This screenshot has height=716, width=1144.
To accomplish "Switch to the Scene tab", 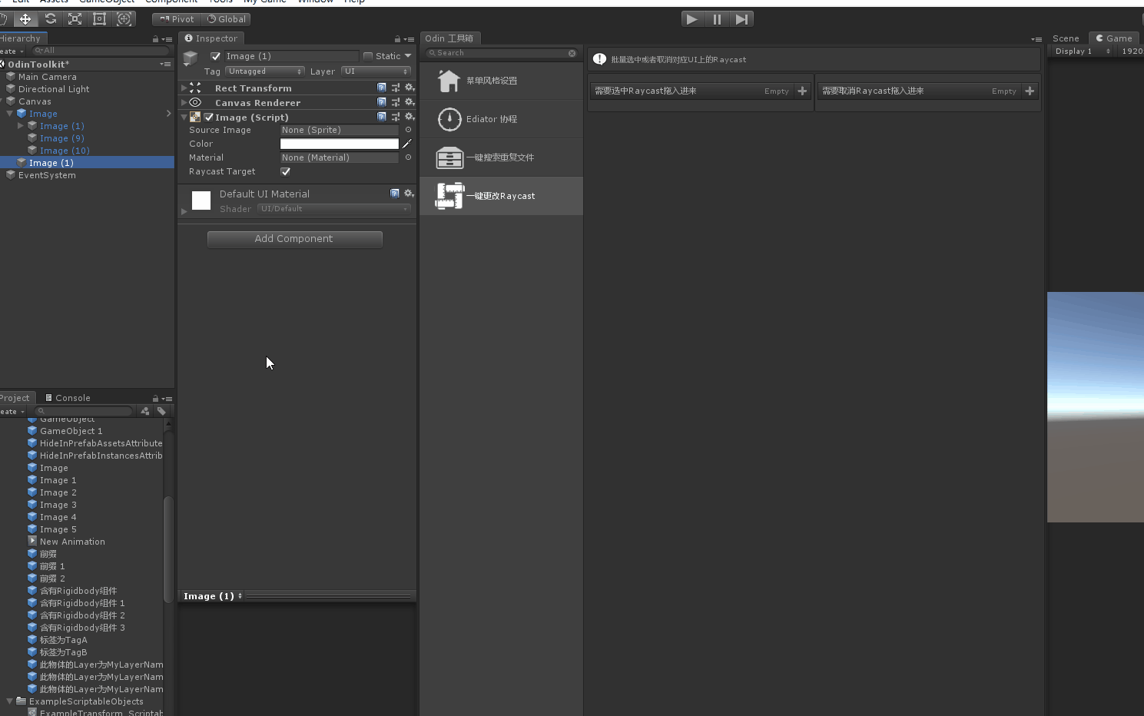I will coord(1066,38).
